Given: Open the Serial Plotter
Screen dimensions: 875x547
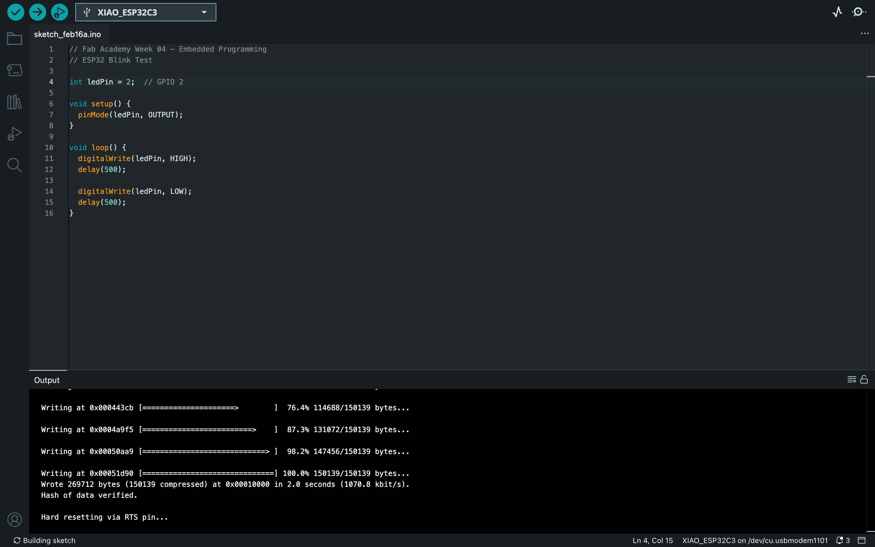Looking at the screenshot, I should 837,12.
